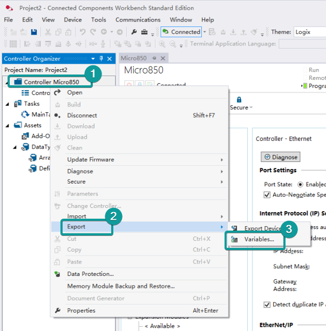Click the Save icon in toolbar
The height and width of the screenshot is (331, 326).
(x=34, y=32)
